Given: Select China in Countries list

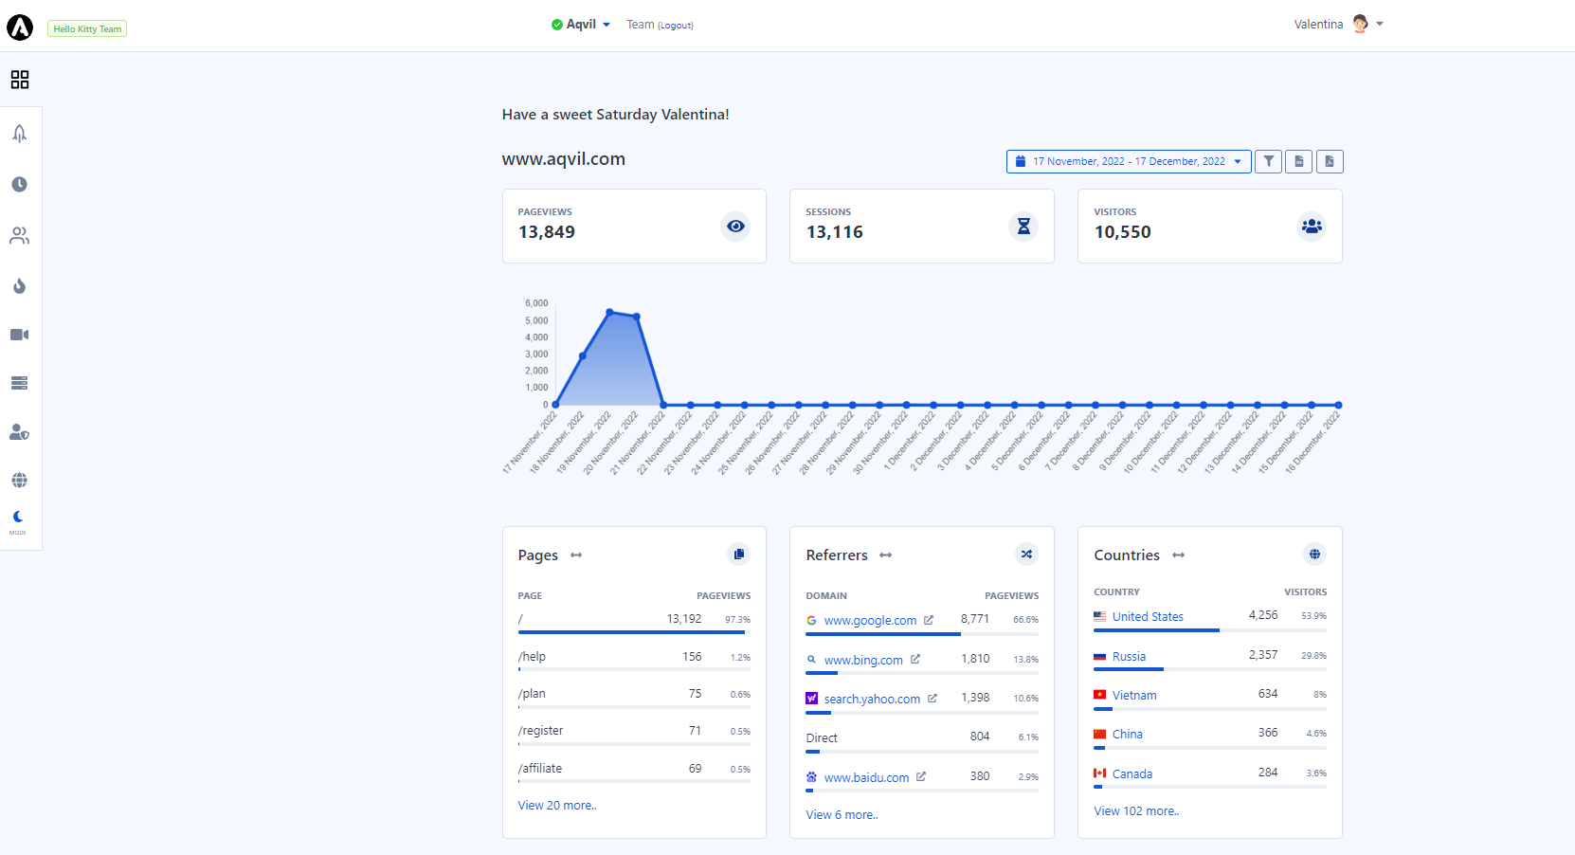Looking at the screenshot, I should [x=1127, y=735].
